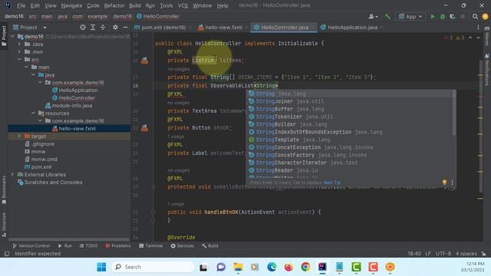Open the Build tool window
The image size is (491, 276).
coord(210,245)
